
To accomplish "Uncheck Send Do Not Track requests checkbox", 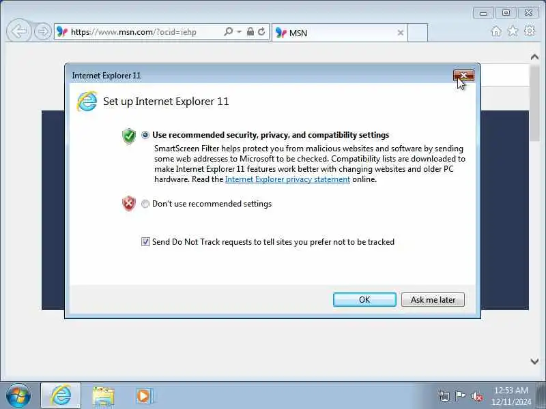I will pyautogui.click(x=145, y=242).
